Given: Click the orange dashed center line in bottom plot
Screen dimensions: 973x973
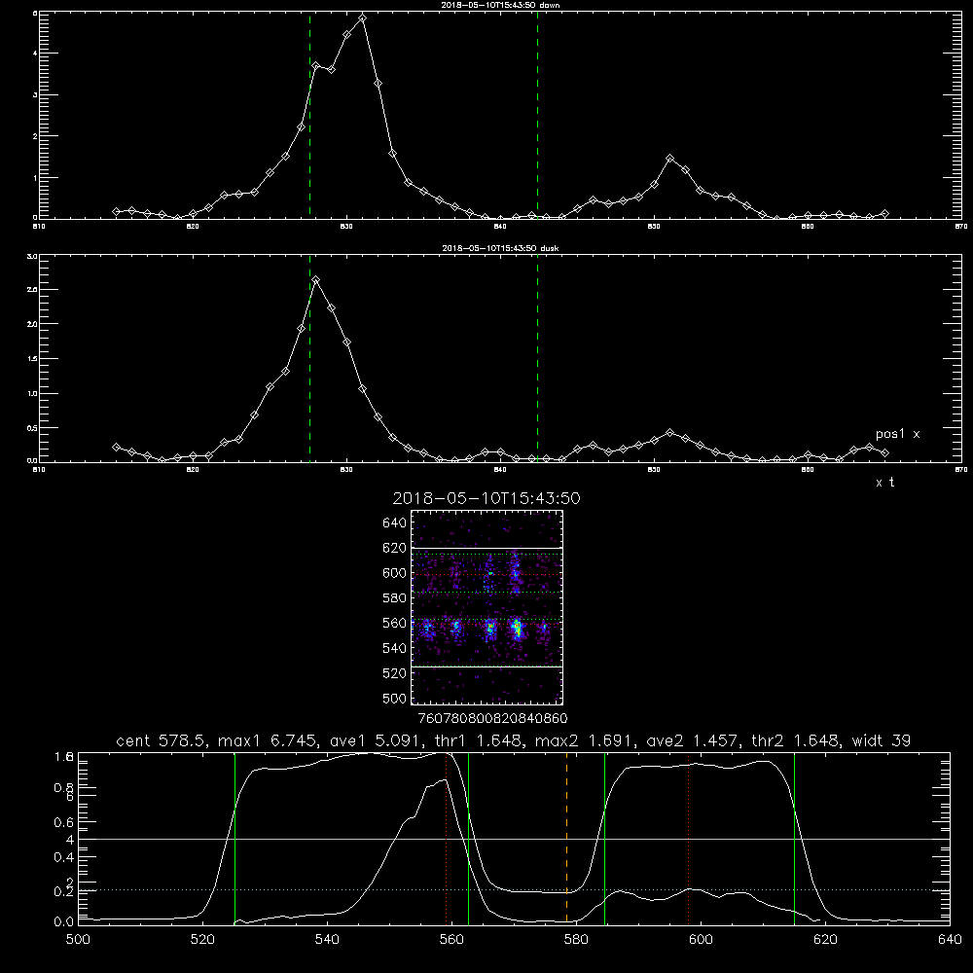Looking at the screenshot, I should (x=566, y=838).
